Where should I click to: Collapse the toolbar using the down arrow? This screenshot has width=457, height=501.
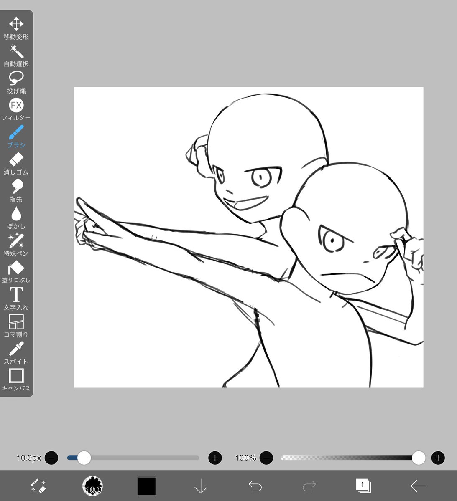pos(201,486)
